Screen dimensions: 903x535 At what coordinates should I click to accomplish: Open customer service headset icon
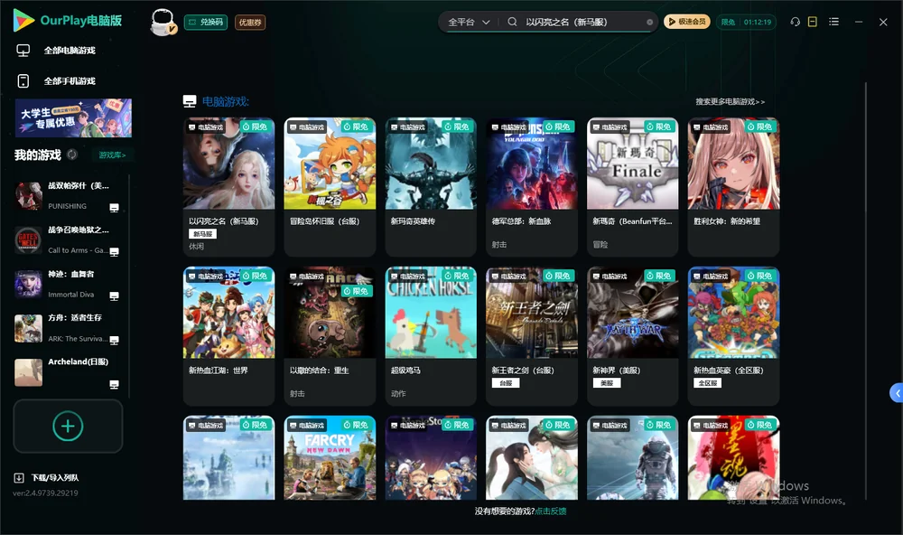[x=796, y=22]
